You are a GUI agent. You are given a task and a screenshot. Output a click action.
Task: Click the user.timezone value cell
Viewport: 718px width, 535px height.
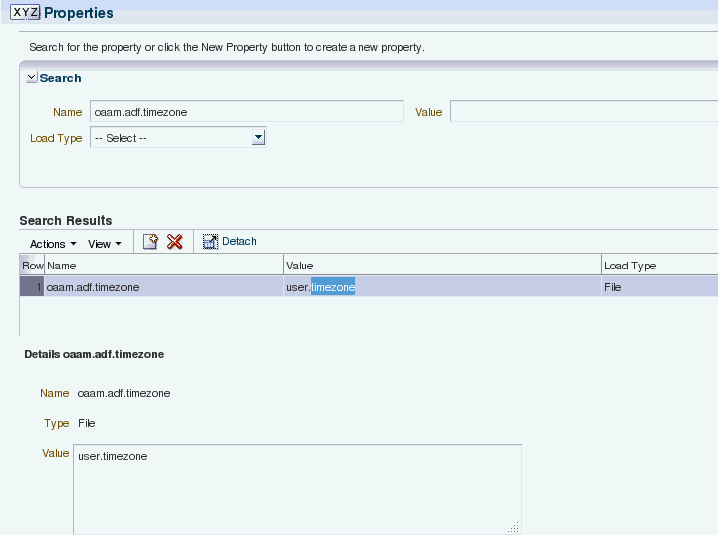(441, 287)
